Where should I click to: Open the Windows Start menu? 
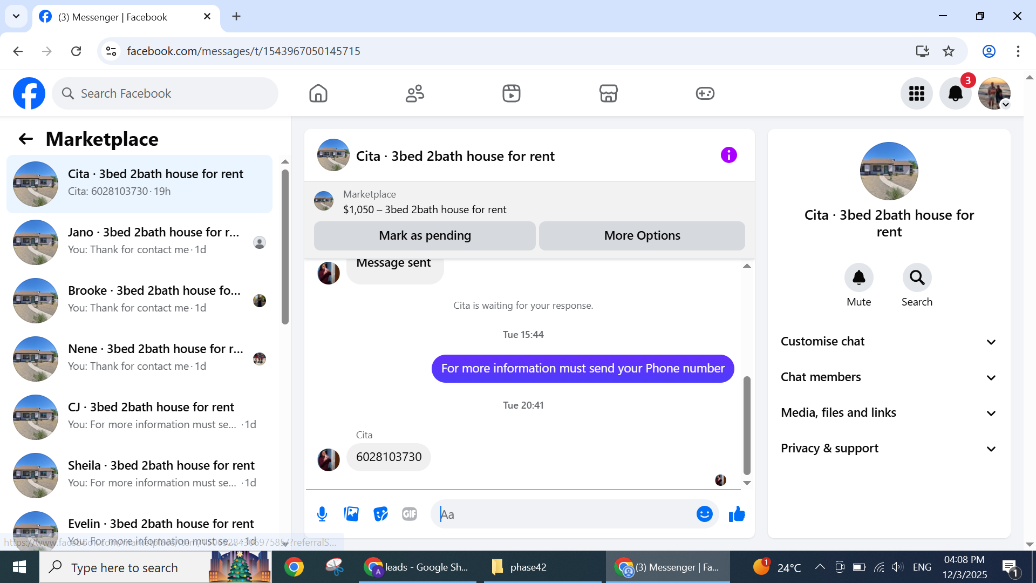click(19, 567)
